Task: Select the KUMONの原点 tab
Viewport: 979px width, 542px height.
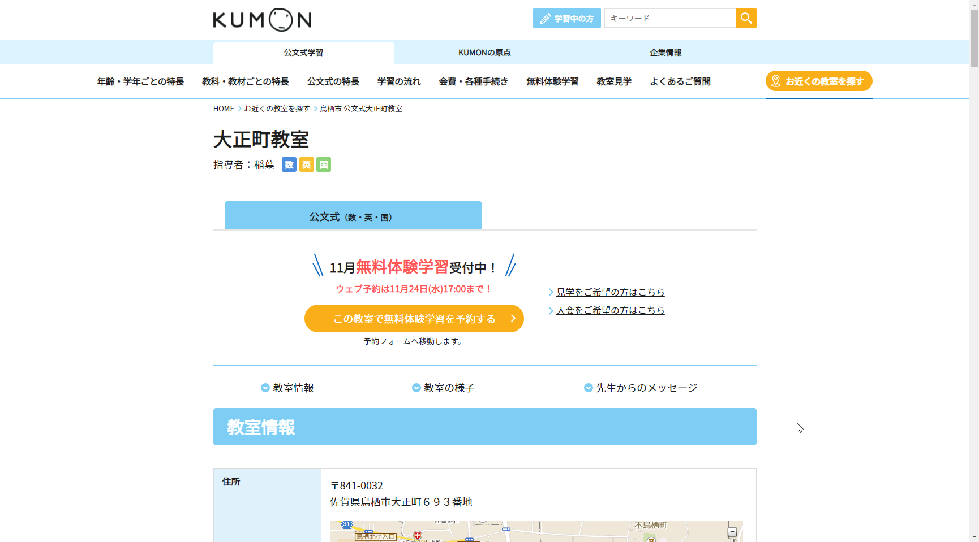Action: 484,53
